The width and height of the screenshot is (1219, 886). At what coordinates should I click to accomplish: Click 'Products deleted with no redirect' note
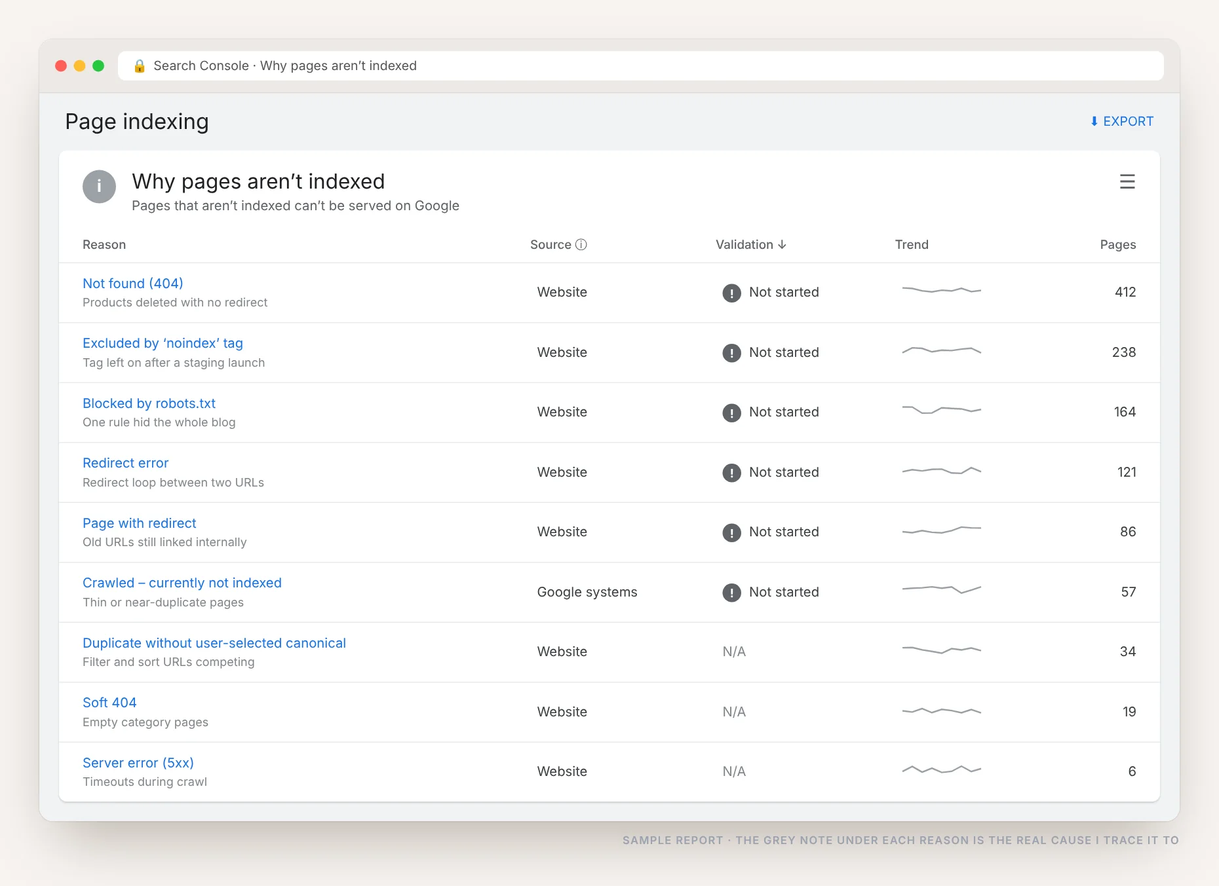[175, 303]
